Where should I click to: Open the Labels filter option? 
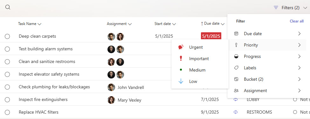pos(267,68)
